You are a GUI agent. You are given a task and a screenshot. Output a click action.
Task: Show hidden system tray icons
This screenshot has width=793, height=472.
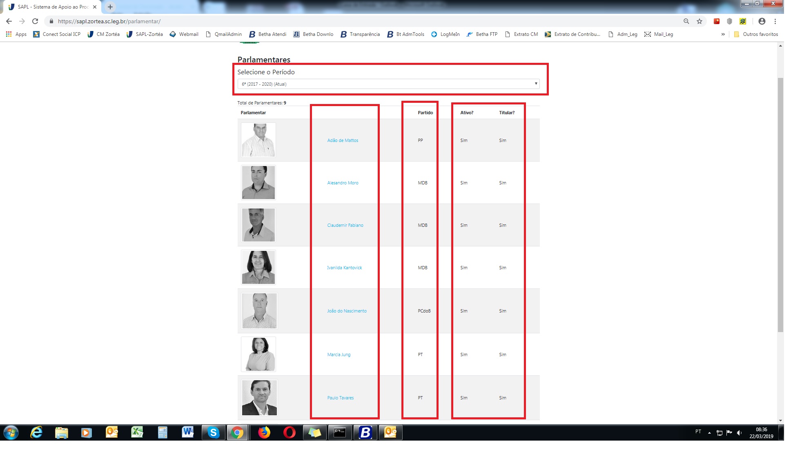pyautogui.click(x=709, y=432)
